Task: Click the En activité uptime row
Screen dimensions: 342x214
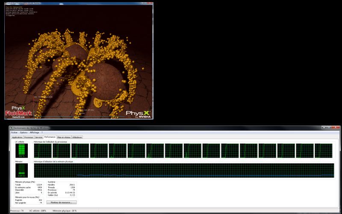Action: (x=61, y=193)
